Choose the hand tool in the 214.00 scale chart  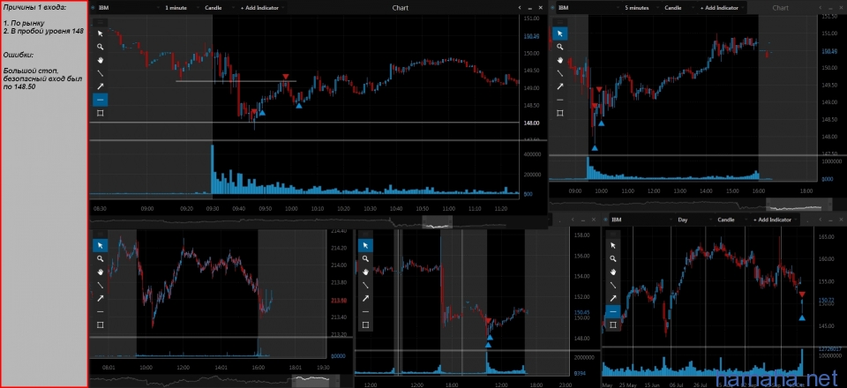[100, 272]
